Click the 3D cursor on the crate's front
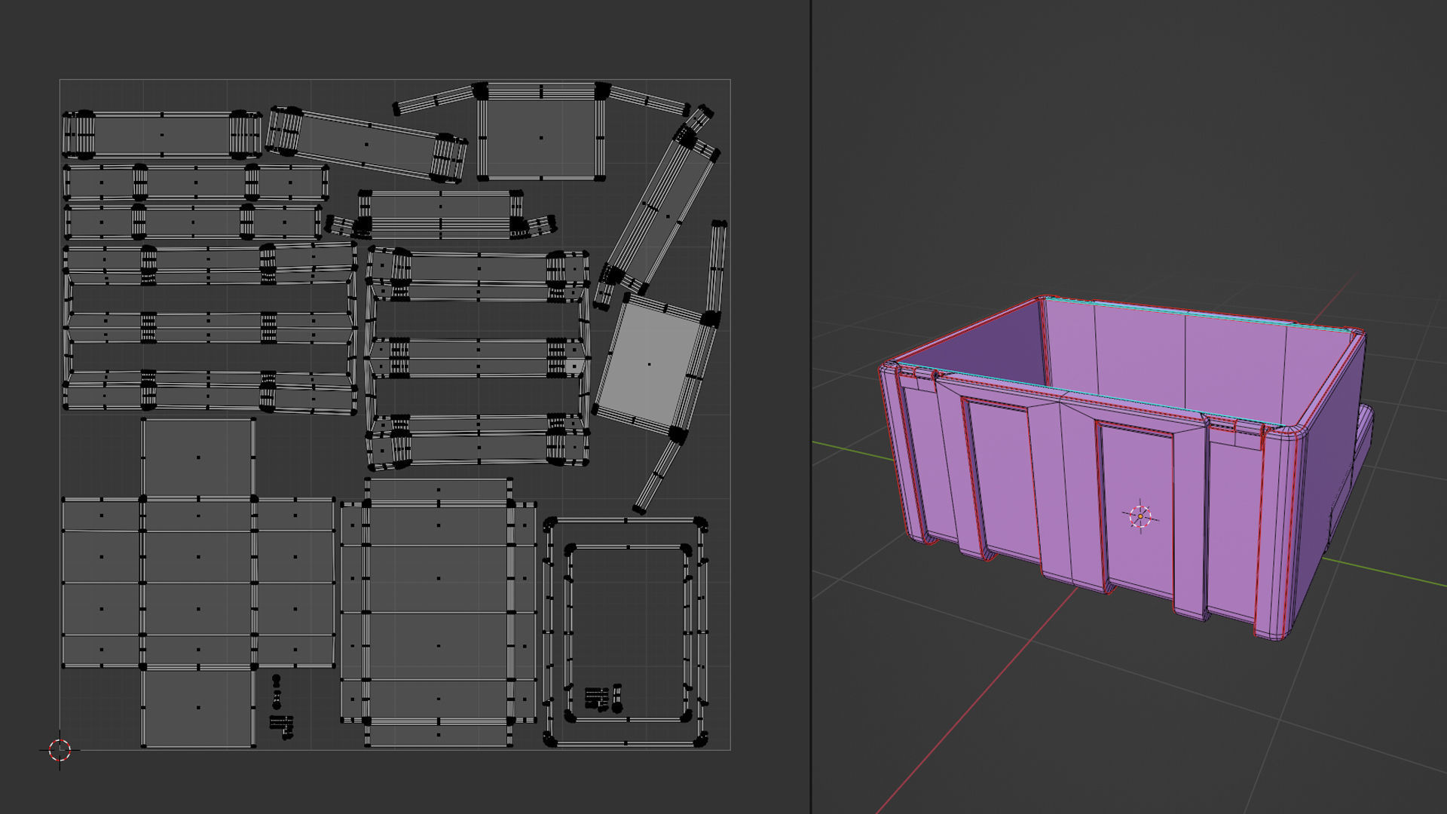 pyautogui.click(x=1140, y=516)
